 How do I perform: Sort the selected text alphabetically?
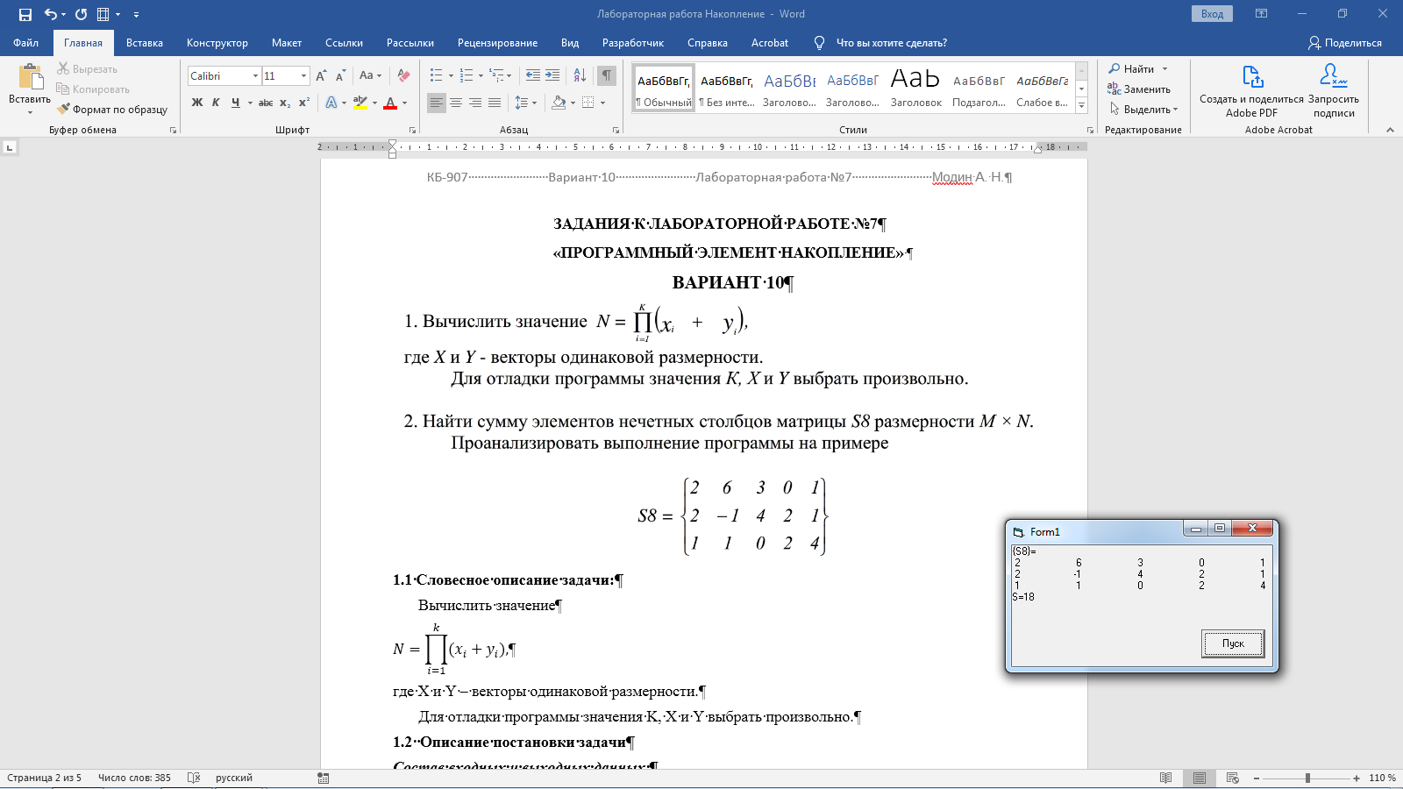click(579, 75)
